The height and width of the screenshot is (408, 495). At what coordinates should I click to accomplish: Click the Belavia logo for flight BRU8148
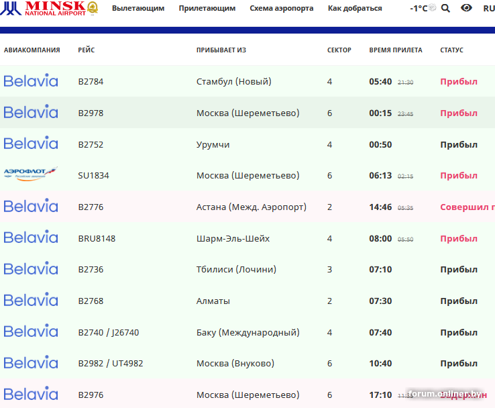pyautogui.click(x=31, y=237)
